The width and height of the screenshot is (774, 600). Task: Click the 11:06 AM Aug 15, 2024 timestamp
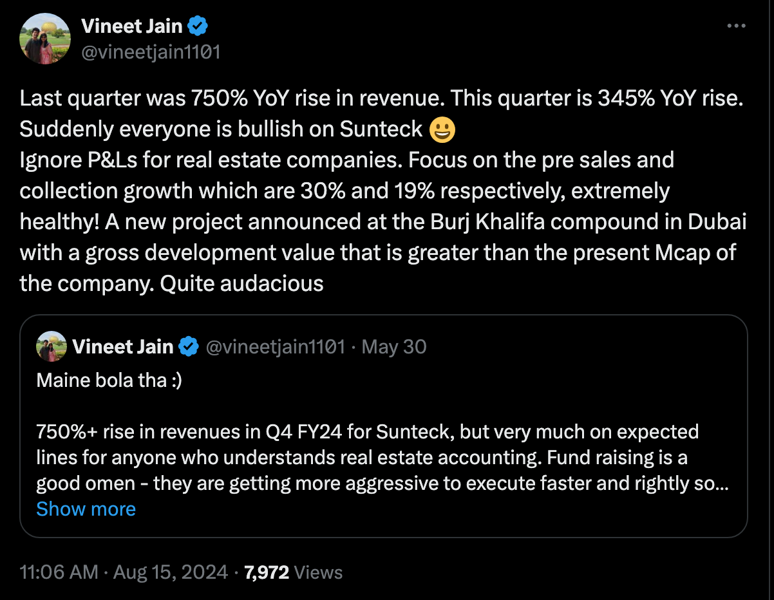point(124,572)
